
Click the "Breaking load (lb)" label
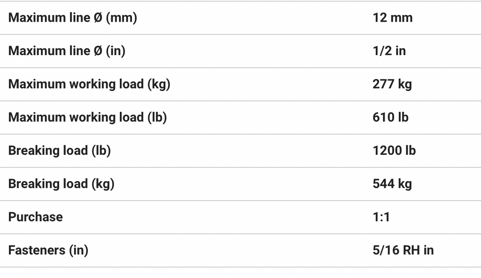coord(59,151)
